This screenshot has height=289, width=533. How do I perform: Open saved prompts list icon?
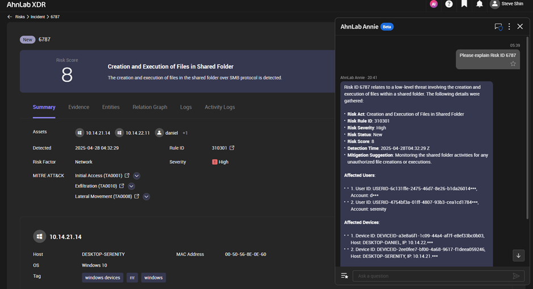click(344, 276)
